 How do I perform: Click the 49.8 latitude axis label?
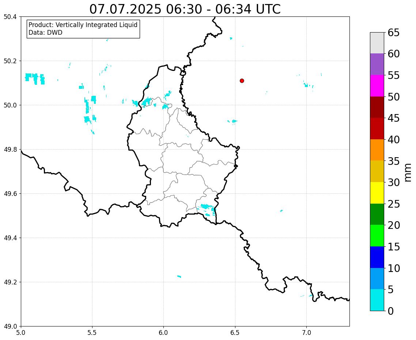click(10, 150)
